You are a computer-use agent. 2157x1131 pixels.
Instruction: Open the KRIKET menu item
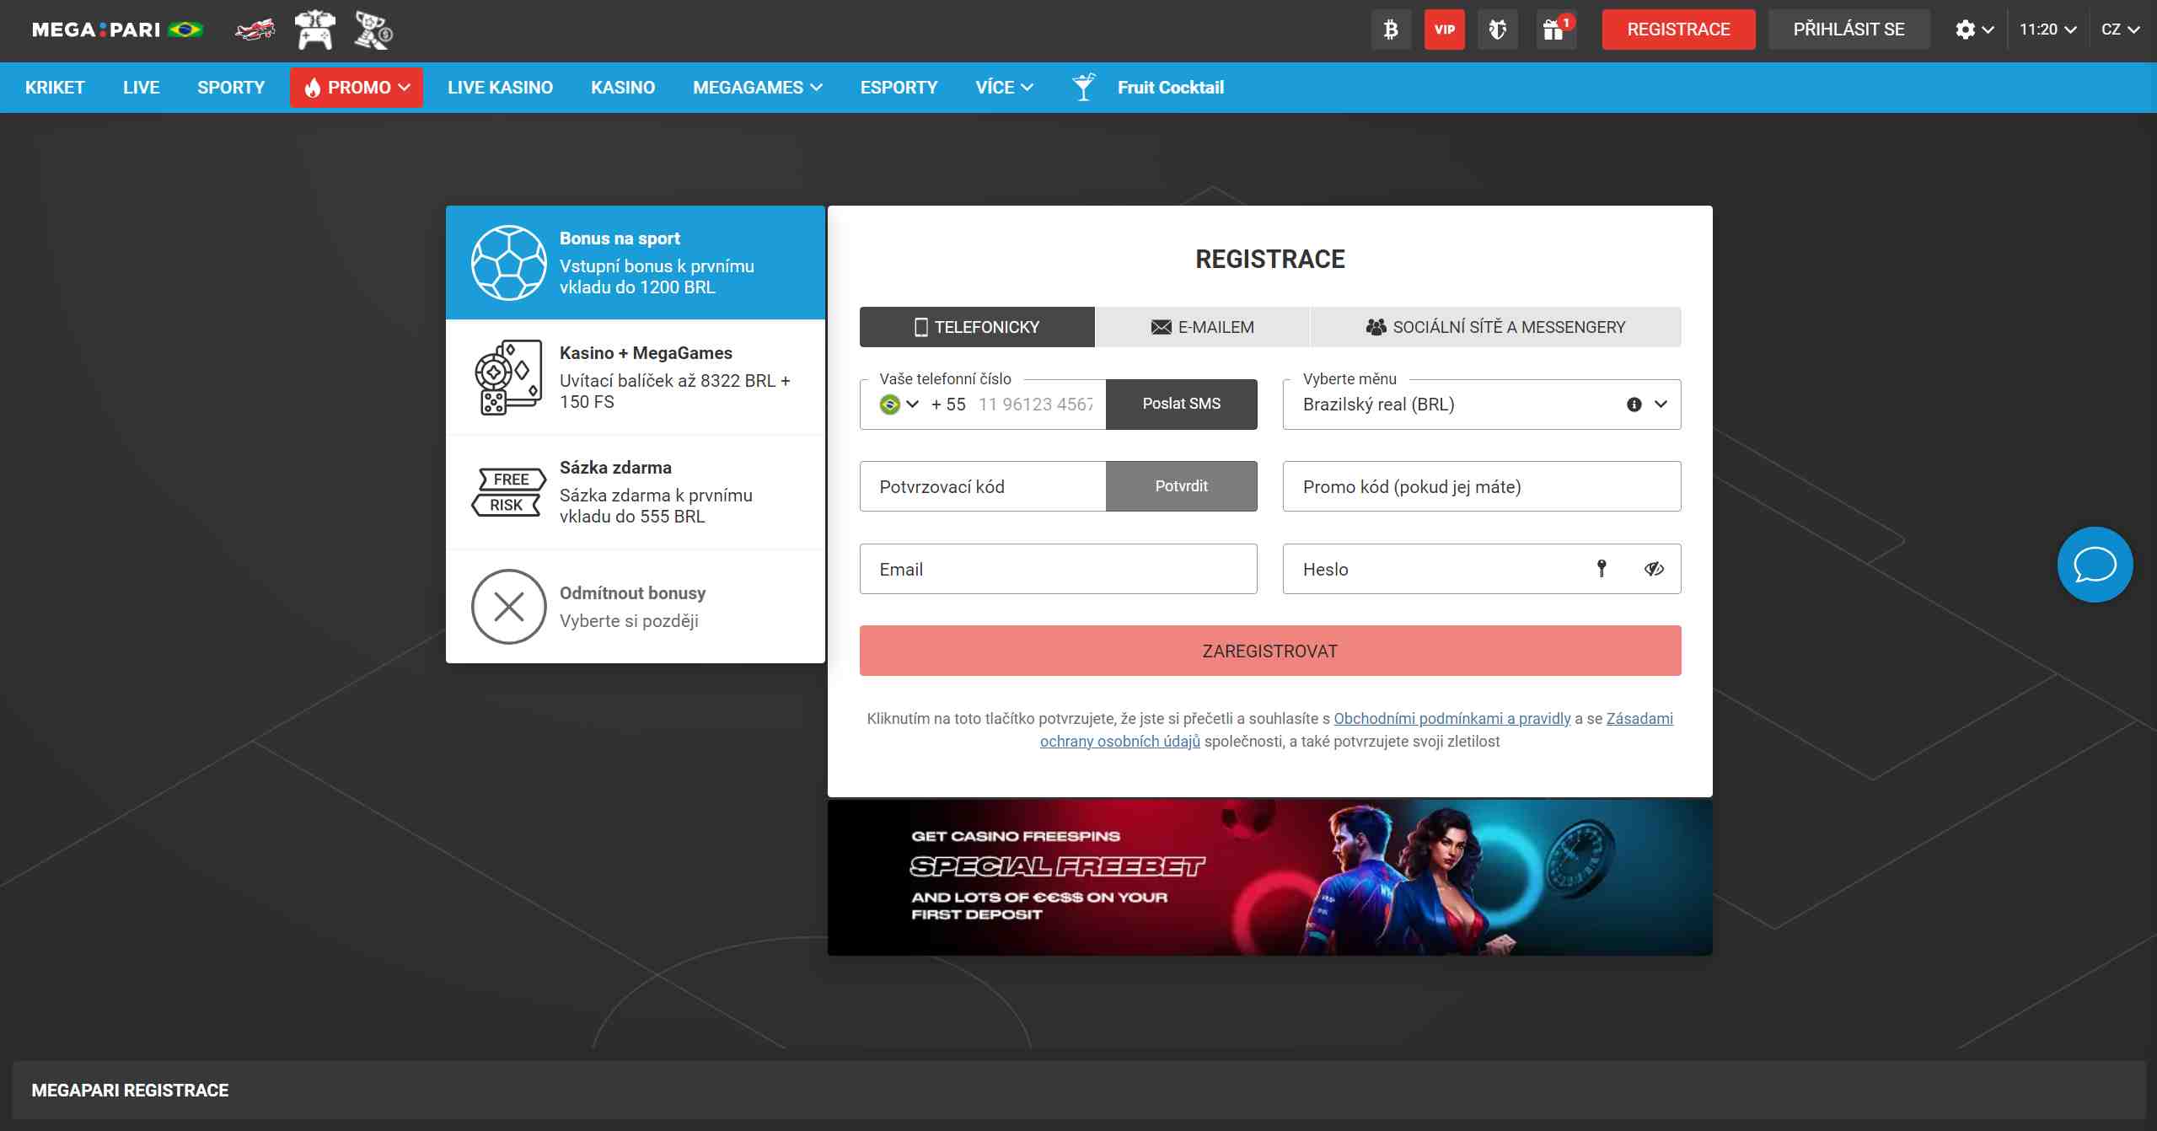(55, 88)
